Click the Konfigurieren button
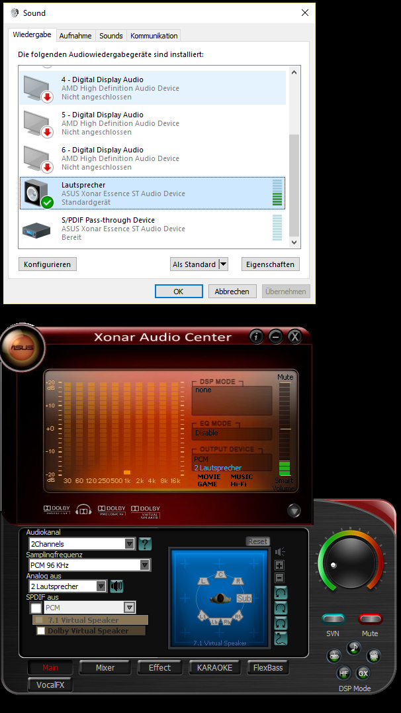The image size is (401, 713). click(47, 264)
